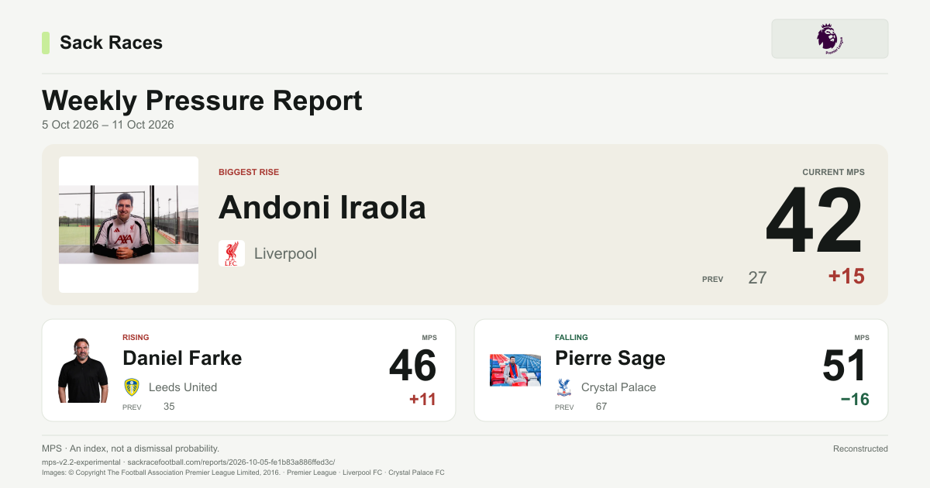Click the Leeds United club name
This screenshot has width=930, height=488.
point(183,387)
